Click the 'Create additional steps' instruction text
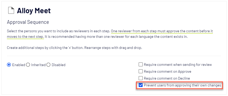The height and width of the screenshot is (96, 228). (74, 48)
